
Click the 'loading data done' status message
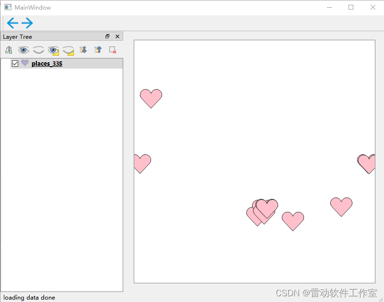pos(29,298)
